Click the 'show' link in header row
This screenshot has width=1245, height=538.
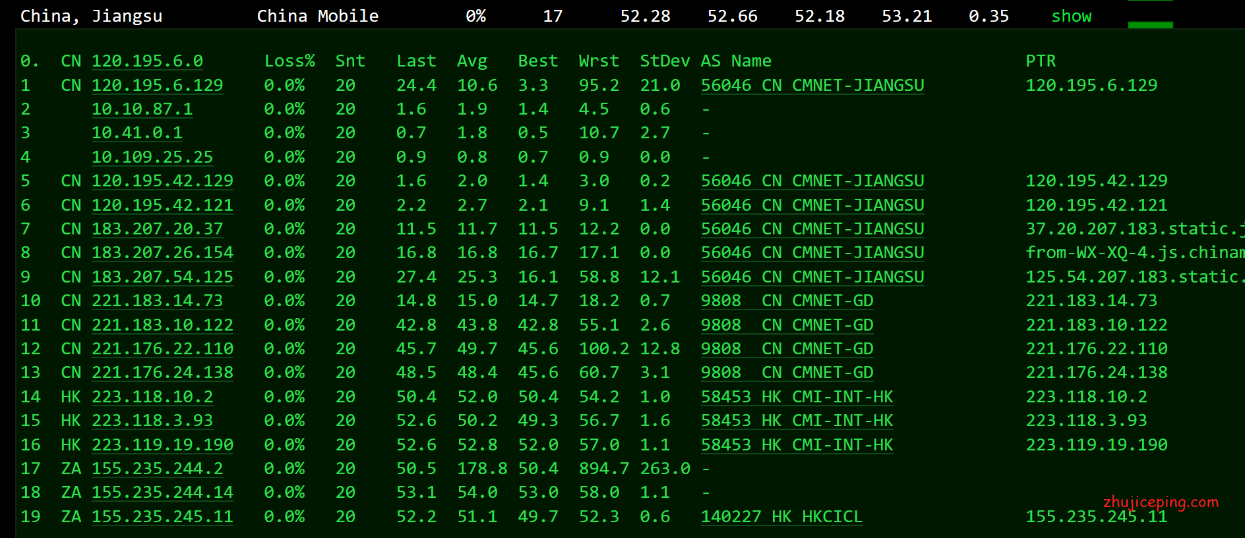pos(1072,16)
